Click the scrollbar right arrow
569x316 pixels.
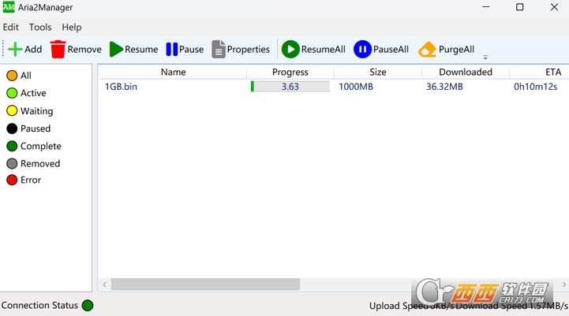pos(564,284)
